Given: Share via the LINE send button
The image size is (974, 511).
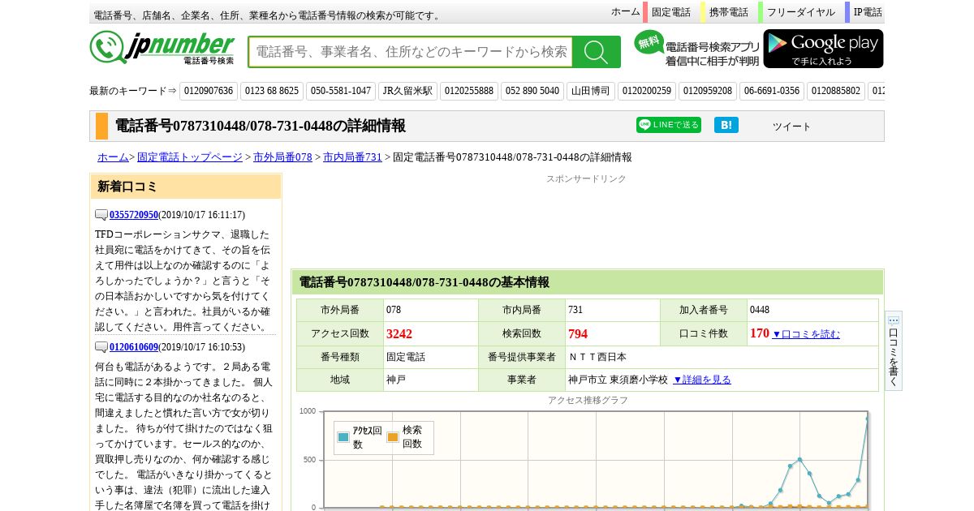Looking at the screenshot, I should 668,125.
